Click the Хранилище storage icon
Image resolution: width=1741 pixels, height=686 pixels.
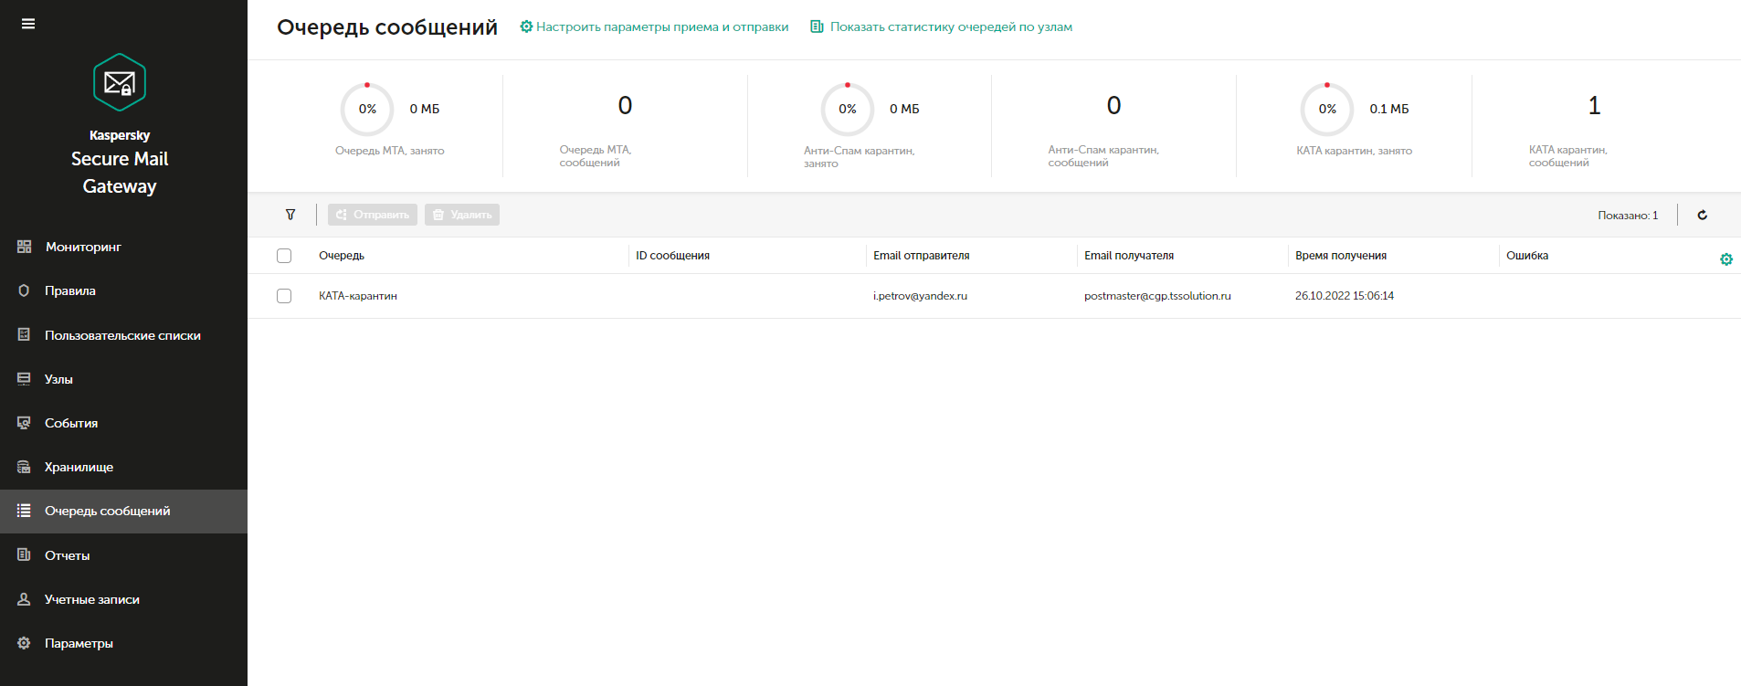click(25, 467)
